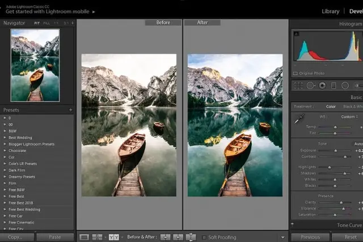Select the Graduated Filter tool
This screenshot has width=363, height=242.
[x=334, y=86]
